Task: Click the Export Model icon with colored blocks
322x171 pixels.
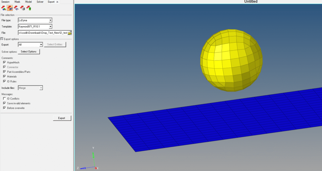Action: click(4, 8)
